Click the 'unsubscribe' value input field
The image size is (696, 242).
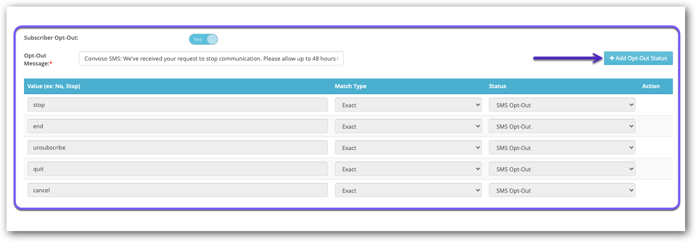[x=177, y=147]
